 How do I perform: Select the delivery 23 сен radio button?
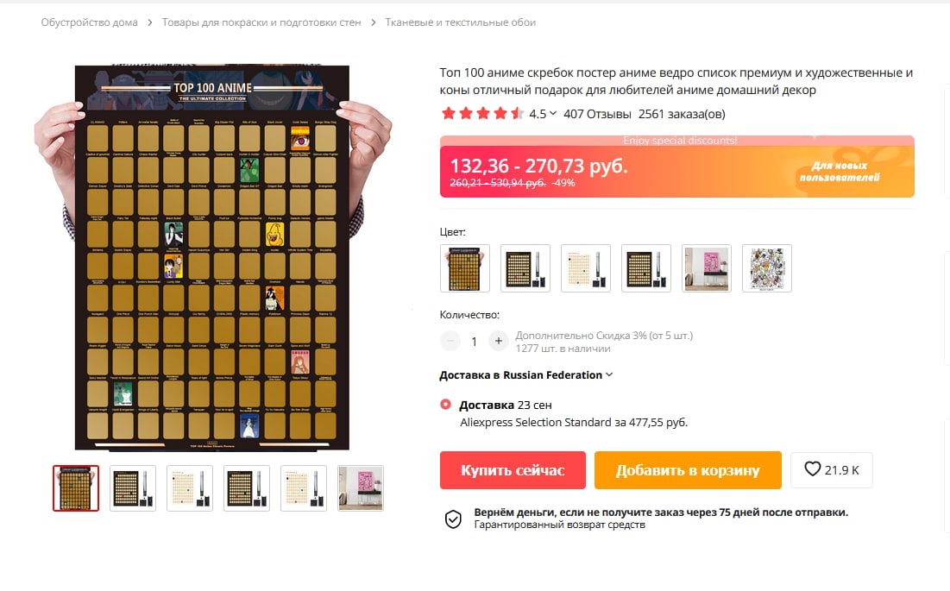pos(445,404)
